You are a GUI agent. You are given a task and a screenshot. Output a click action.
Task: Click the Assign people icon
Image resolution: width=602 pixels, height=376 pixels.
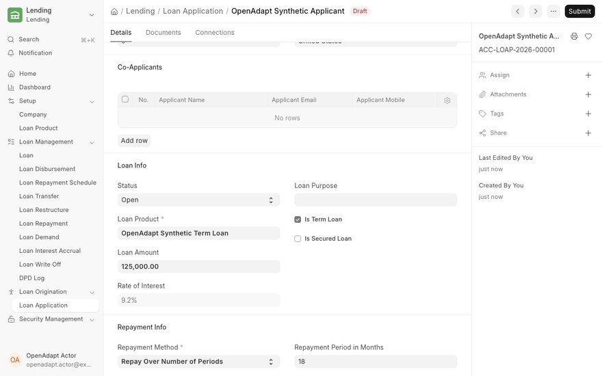482,75
